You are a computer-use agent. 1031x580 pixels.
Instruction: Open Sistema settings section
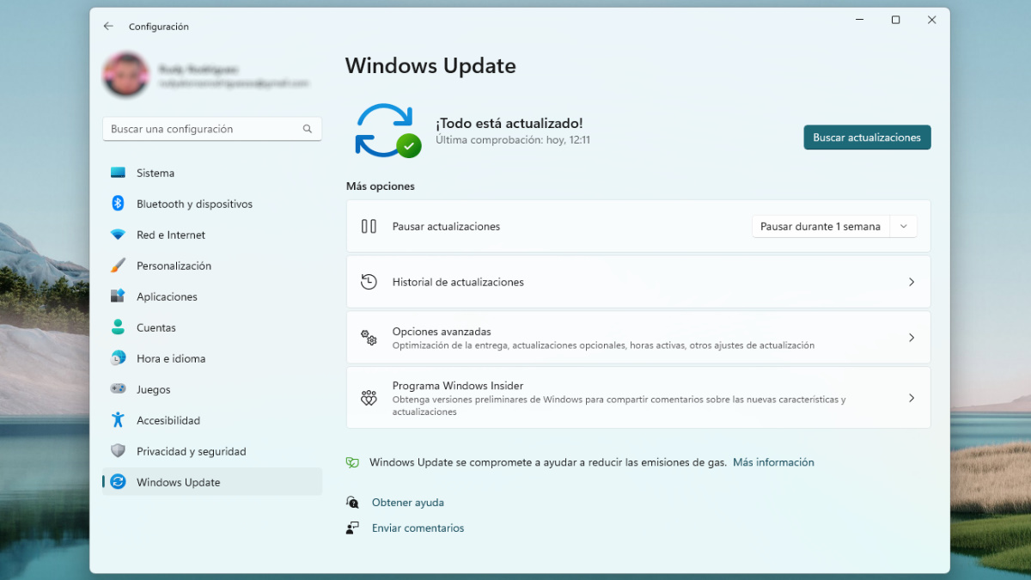pos(212,173)
